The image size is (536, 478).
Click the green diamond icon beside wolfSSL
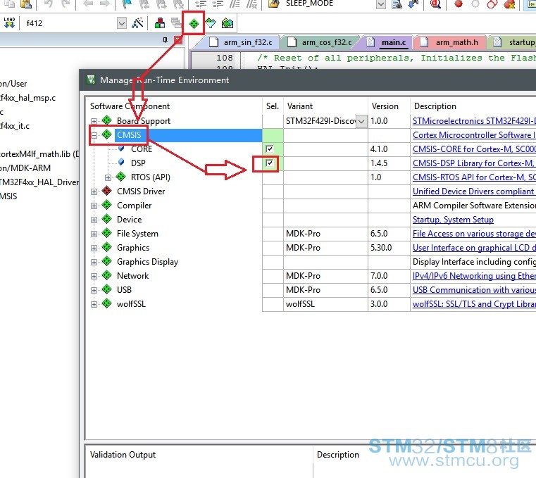(107, 303)
